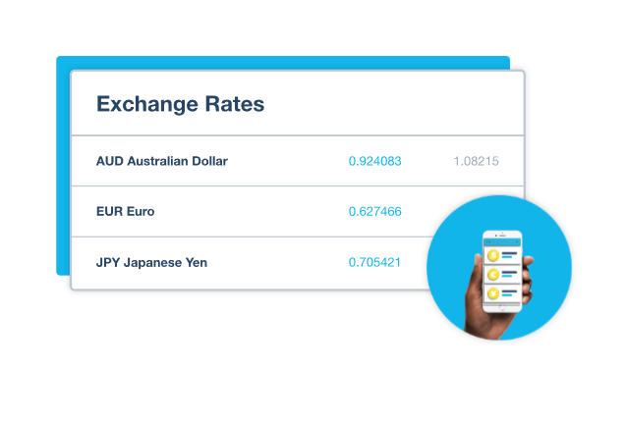Viewport: 627px width, 423px height.
Task: Click the AUD rate 0.924083
Action: coord(374,161)
